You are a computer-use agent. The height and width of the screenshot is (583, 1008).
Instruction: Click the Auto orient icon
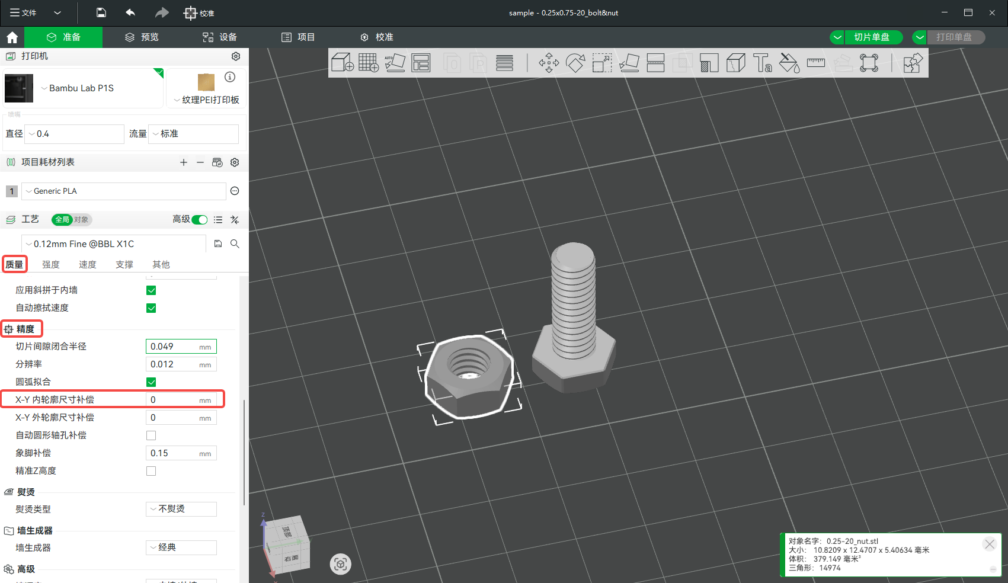click(x=395, y=62)
